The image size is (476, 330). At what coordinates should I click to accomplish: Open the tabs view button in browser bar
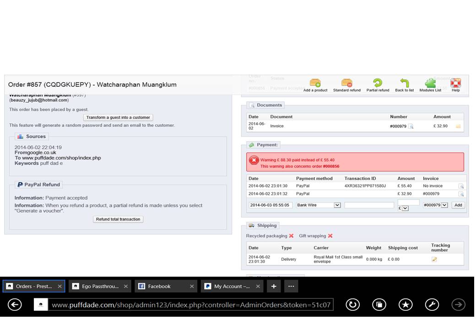(x=379, y=304)
